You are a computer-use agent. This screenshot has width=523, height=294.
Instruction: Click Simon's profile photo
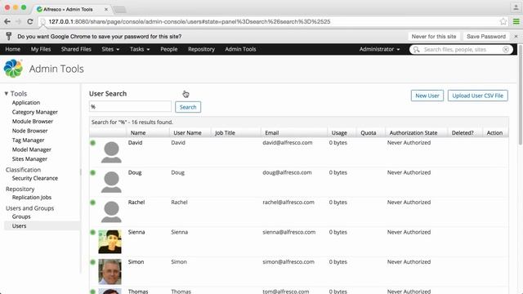(x=110, y=271)
